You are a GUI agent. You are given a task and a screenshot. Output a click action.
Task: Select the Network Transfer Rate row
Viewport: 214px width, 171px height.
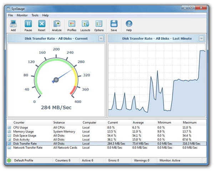28,147
